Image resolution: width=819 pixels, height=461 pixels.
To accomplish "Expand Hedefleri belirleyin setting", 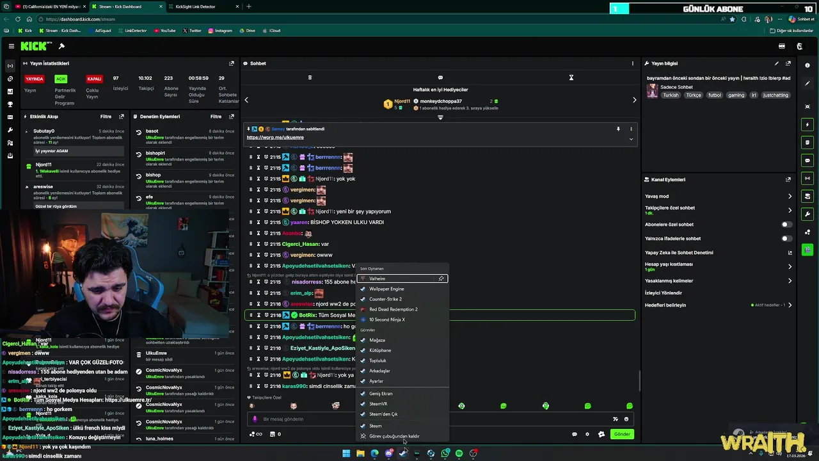I will click(x=790, y=305).
